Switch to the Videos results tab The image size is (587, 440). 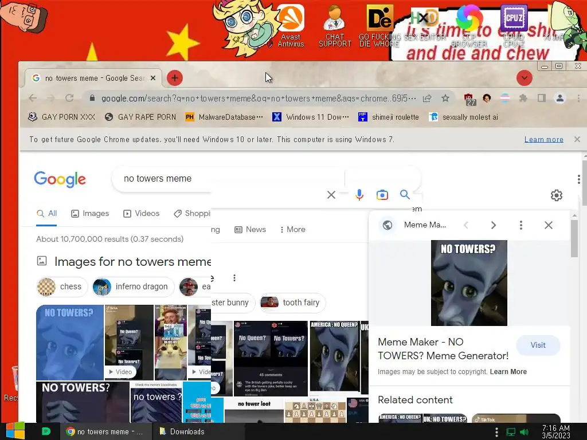pos(141,214)
